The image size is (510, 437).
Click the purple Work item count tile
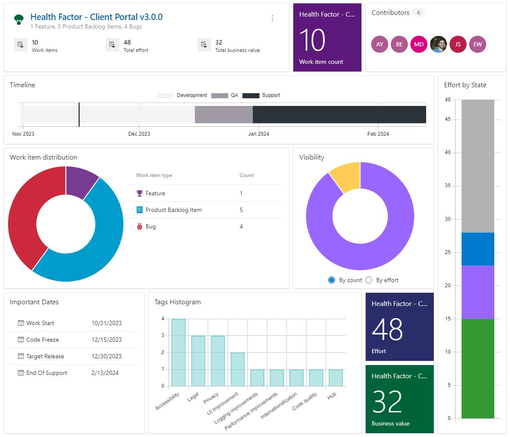click(327, 37)
